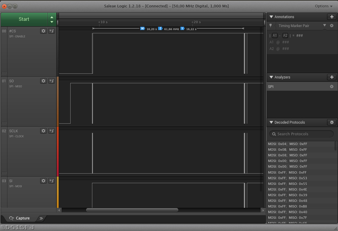
Task: Click trigger button on SI channel
Action: tap(51, 181)
